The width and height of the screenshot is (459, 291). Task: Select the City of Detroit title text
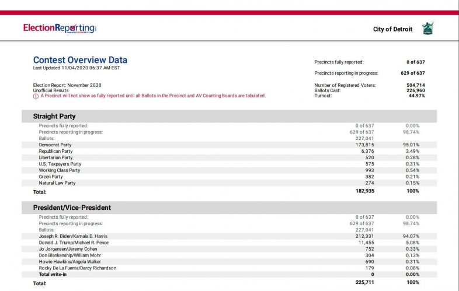[392, 29]
